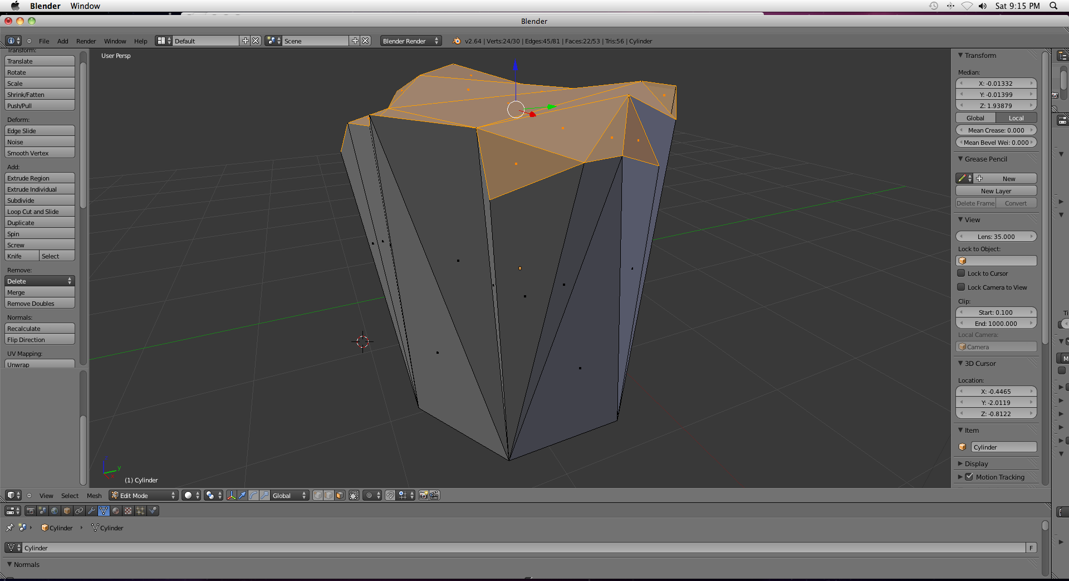Delete the Scene X icon
This screenshot has height=581, width=1069.
pos(365,41)
